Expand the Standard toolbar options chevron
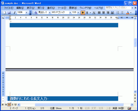This screenshot has width=138, height=111. click(30, 13)
